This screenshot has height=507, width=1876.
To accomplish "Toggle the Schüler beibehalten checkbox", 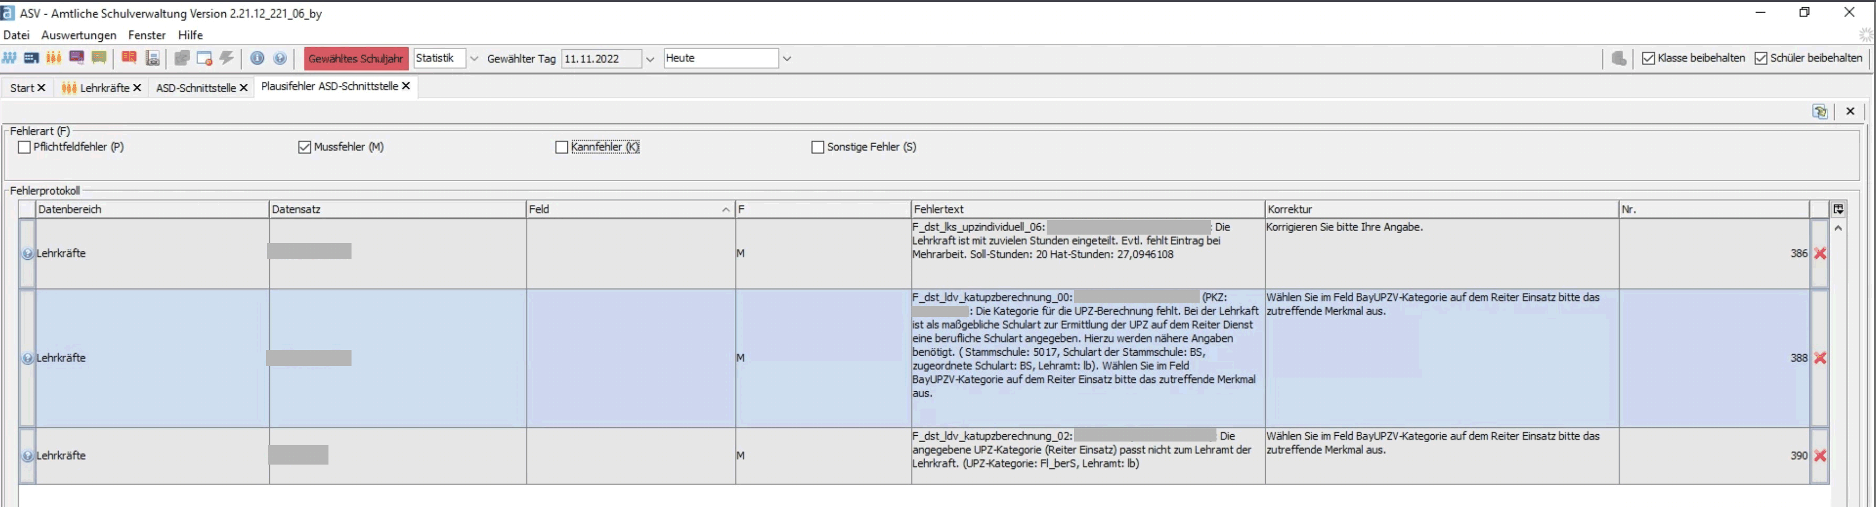I will pos(1761,58).
